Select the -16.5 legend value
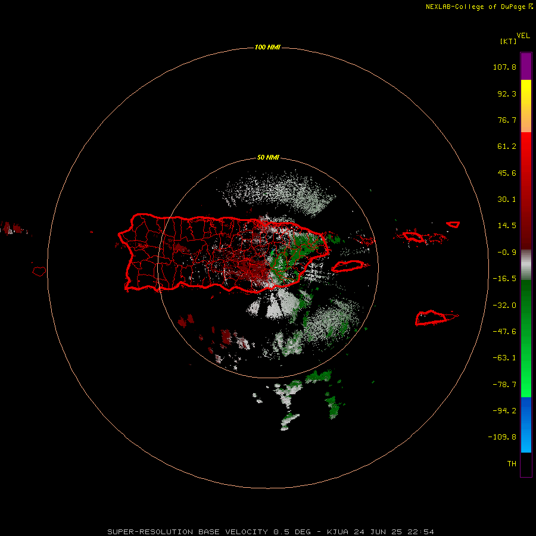Image resolution: width=536 pixels, height=536 pixels. click(x=504, y=279)
